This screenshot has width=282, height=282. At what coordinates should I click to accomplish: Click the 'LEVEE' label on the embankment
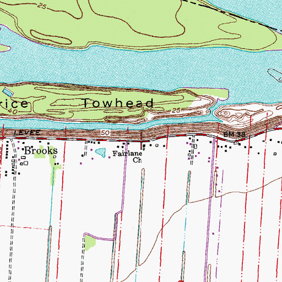[x=27, y=132]
